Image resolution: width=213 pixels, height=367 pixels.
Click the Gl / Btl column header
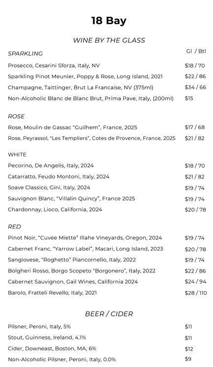tap(196, 51)
